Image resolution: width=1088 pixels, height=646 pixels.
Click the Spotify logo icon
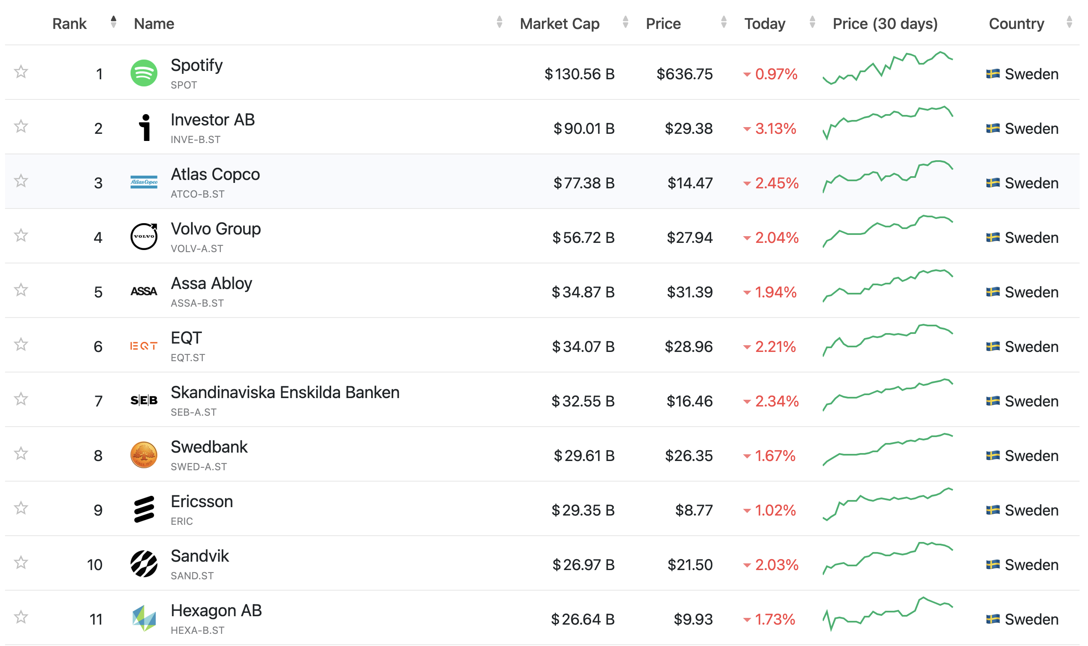click(x=144, y=73)
